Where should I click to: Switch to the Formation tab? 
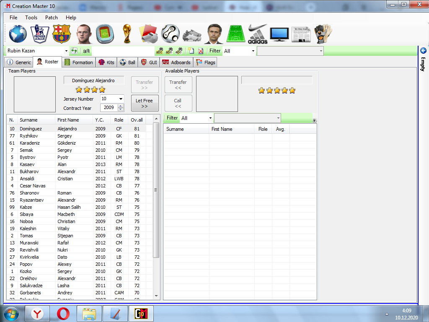point(79,62)
